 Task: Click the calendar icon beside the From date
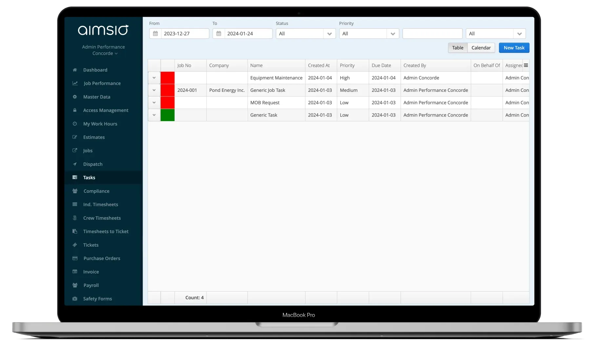point(155,33)
